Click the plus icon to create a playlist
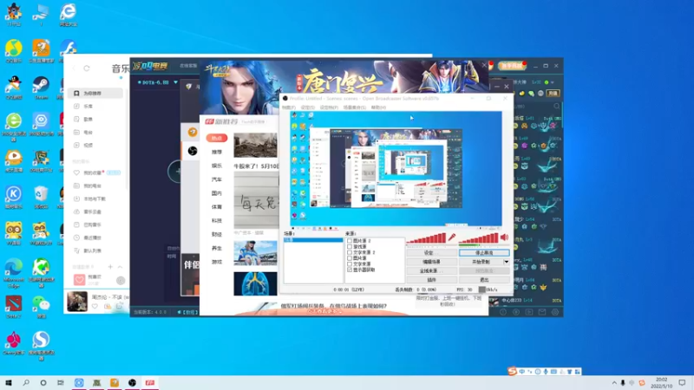The width and height of the screenshot is (694, 390). [x=110, y=267]
